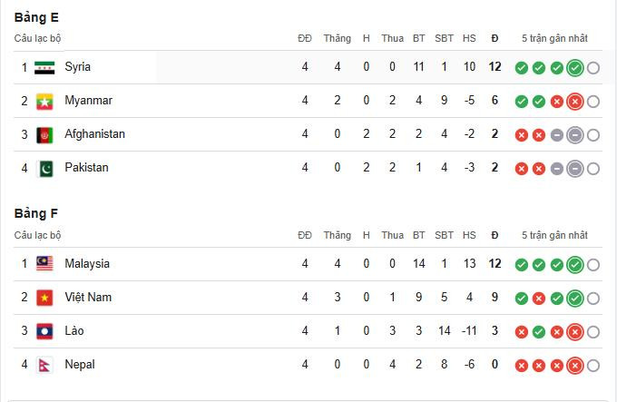Click the Nepal flag icon
This screenshot has height=402, width=617.
(44, 365)
